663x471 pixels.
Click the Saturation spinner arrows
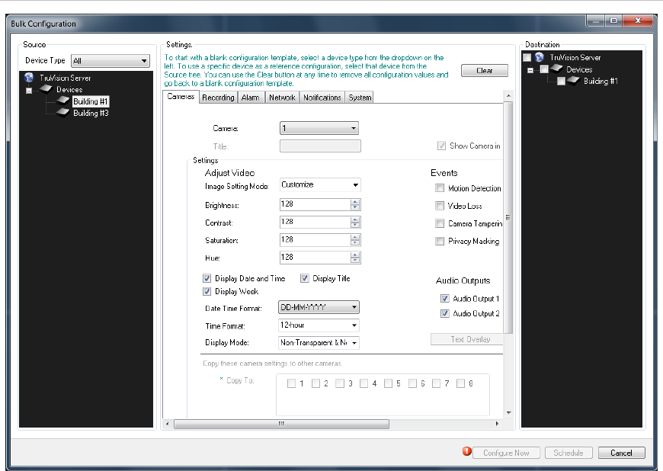coord(355,240)
